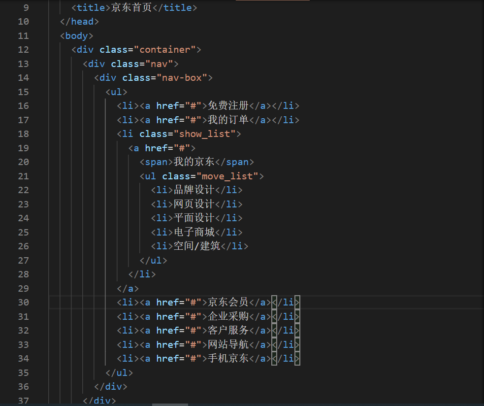Click line number 12 in the gutter
Screen dimensions: 484x406
coord(24,49)
